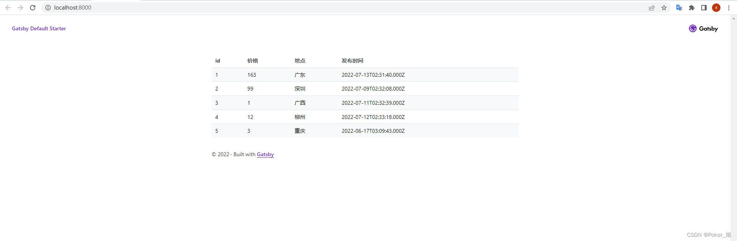The height and width of the screenshot is (241, 737).
Task: Click timestamp 2022-06-17T03:09:43.000Z
Action: (373, 131)
